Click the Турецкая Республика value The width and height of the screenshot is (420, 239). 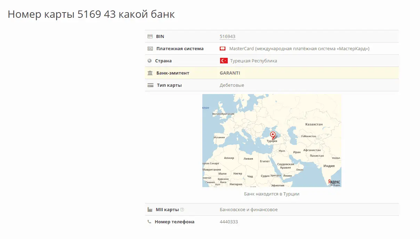(x=253, y=61)
